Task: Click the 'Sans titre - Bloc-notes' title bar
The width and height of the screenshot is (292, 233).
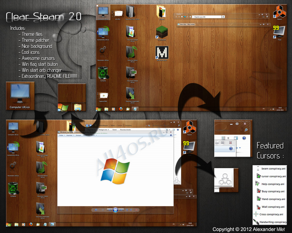Action: (x=223, y=24)
